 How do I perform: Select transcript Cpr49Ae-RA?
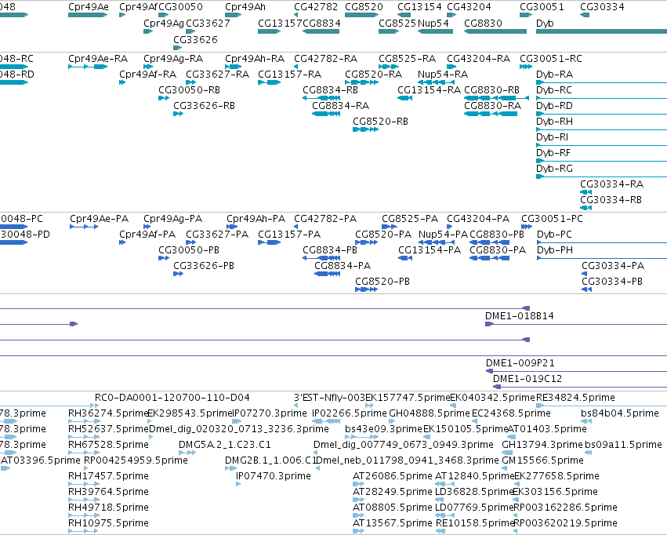tap(88, 67)
